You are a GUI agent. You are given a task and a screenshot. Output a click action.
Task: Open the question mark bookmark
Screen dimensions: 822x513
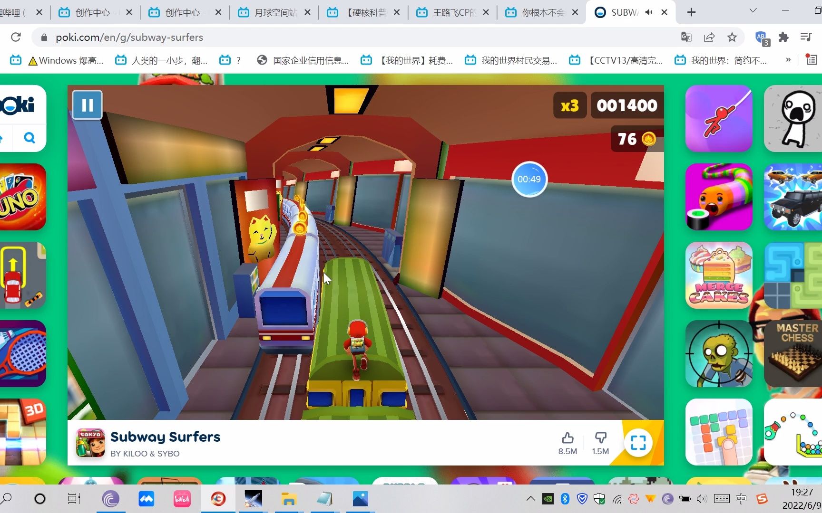pos(230,60)
